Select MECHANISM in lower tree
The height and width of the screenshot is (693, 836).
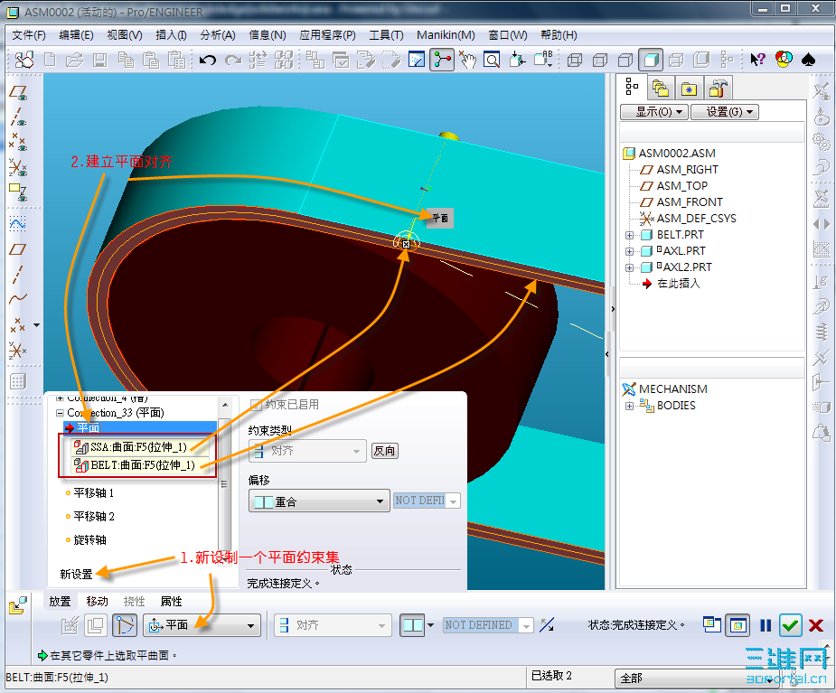(672, 389)
